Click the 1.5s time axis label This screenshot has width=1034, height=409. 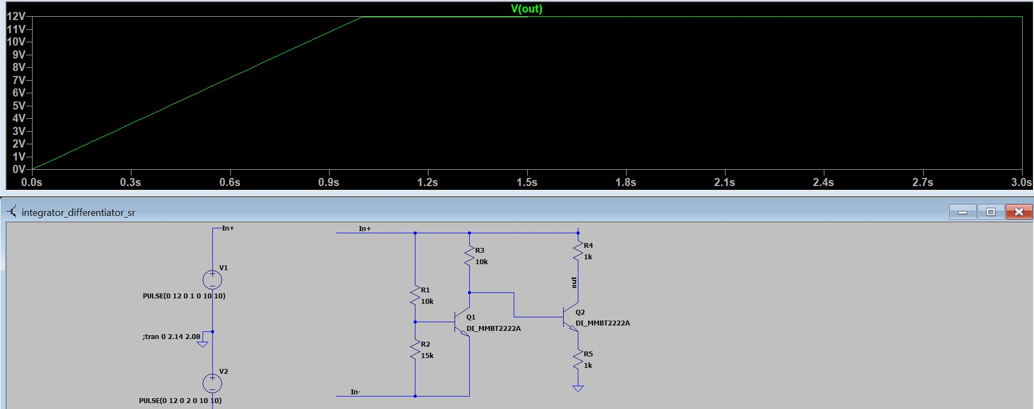coord(527,182)
